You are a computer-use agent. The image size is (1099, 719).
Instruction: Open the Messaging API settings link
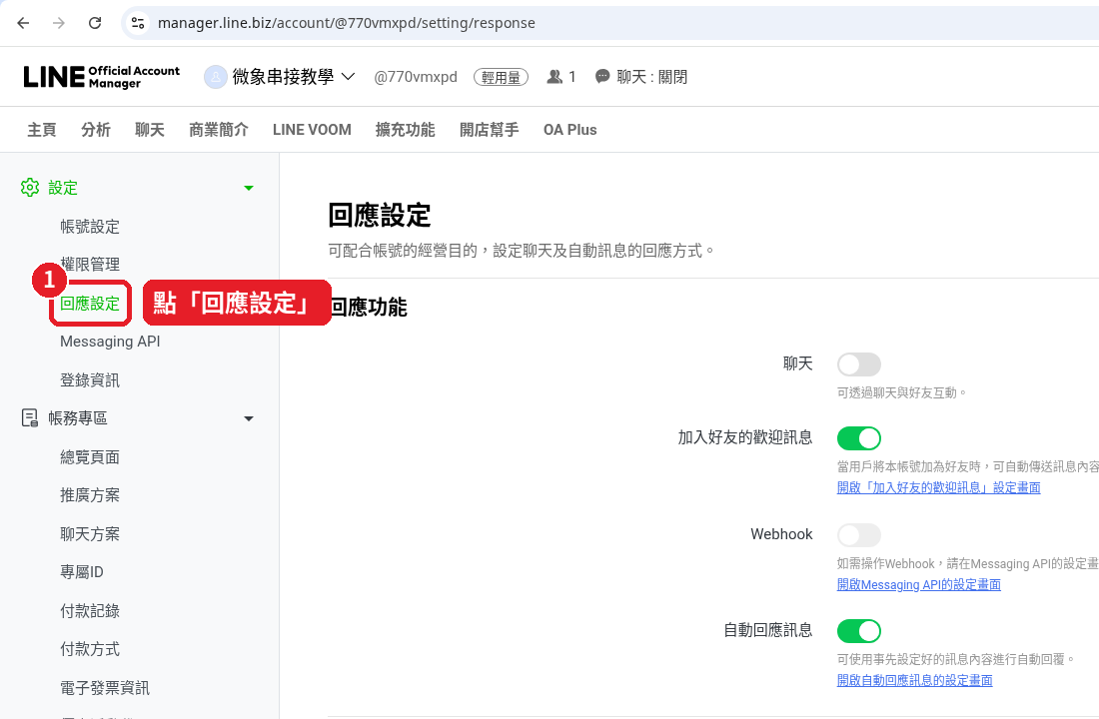[919, 584]
